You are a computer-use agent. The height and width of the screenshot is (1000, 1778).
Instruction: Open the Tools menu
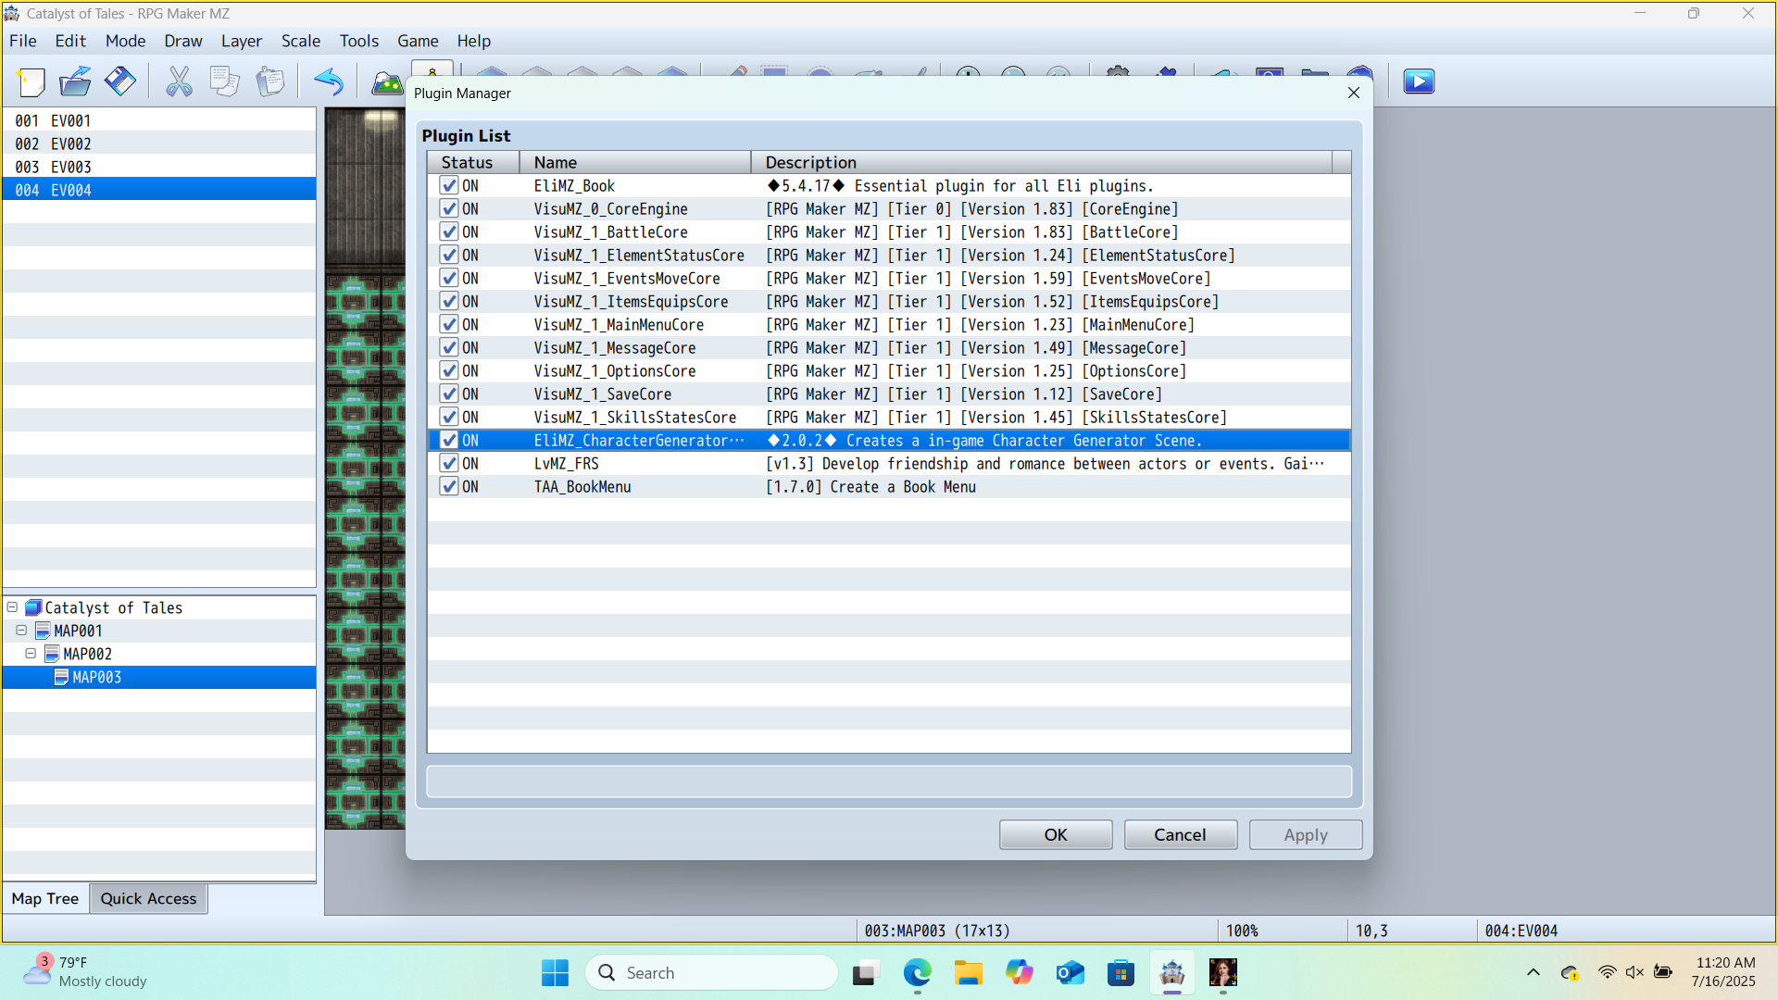[359, 41]
